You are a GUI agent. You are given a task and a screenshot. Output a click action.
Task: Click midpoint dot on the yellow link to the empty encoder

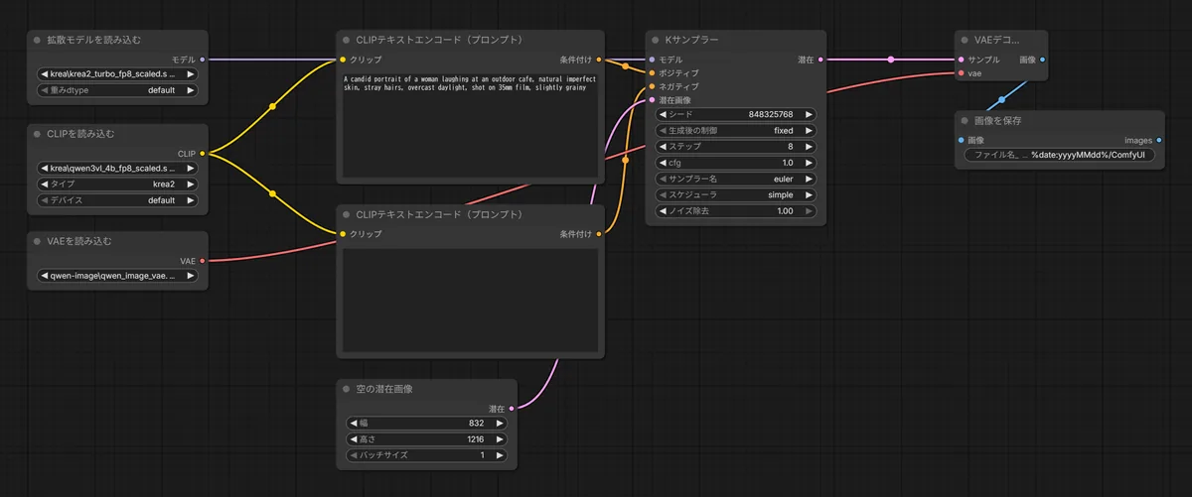(272, 193)
